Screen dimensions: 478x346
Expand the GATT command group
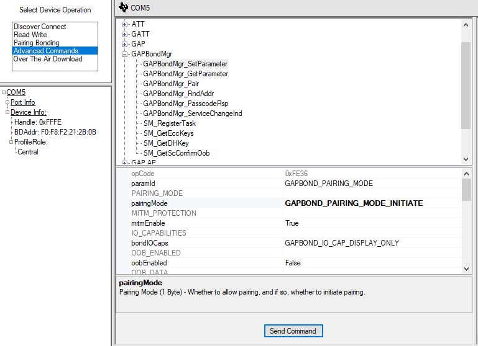pyautogui.click(x=125, y=34)
